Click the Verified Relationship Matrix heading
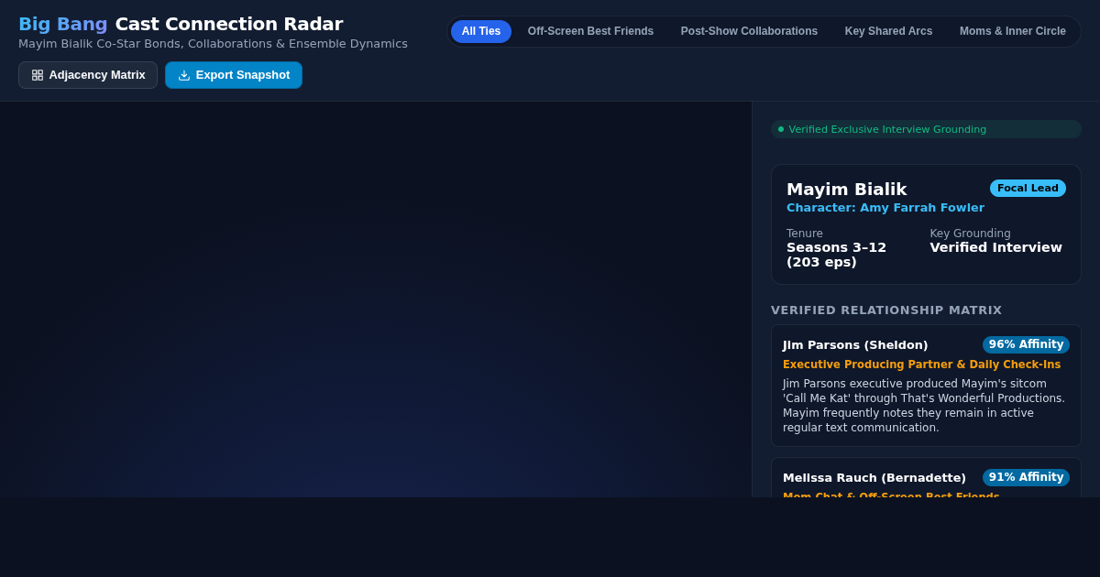Image resolution: width=1100 pixels, height=577 pixels. click(886, 310)
